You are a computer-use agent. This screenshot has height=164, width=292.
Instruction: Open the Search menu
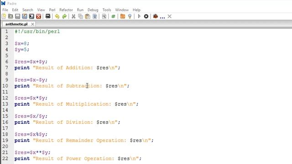pyautogui.click(x=27, y=10)
